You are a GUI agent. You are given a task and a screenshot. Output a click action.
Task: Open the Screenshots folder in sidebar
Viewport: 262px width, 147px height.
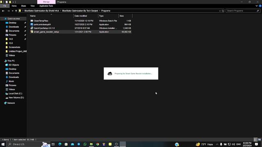pyautogui.click(x=14, y=47)
